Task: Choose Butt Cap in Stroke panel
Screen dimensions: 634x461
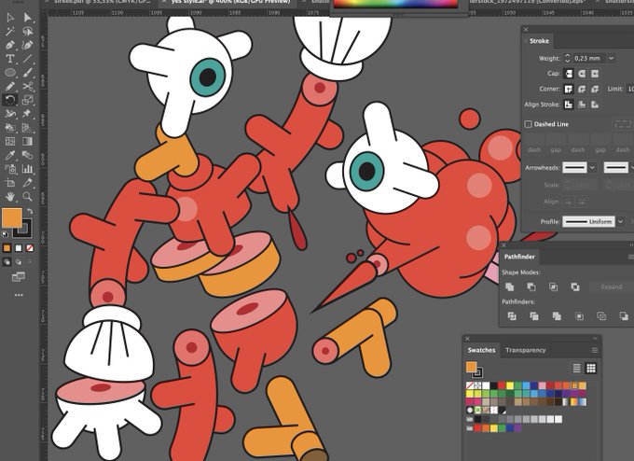Action: (569, 74)
